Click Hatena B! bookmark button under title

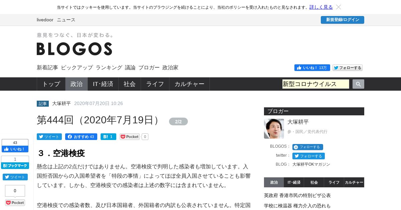point(108,137)
